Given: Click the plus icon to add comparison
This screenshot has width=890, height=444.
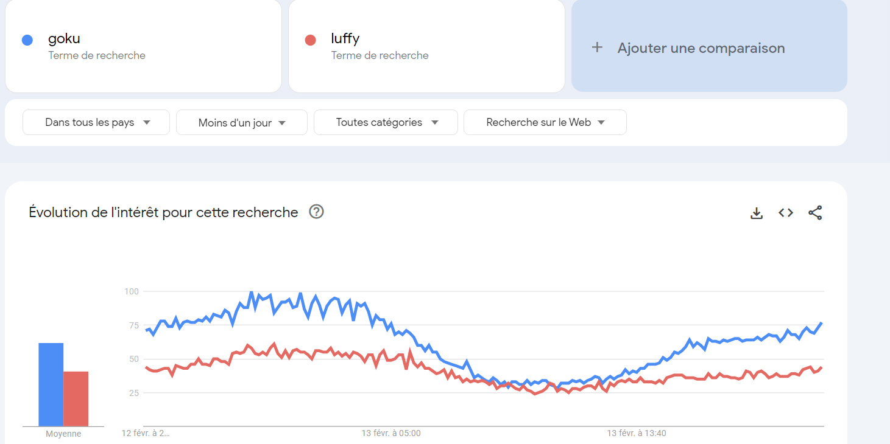Looking at the screenshot, I should 597,47.
